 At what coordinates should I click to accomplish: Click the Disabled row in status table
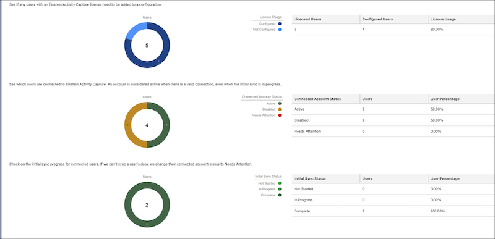click(x=394, y=120)
